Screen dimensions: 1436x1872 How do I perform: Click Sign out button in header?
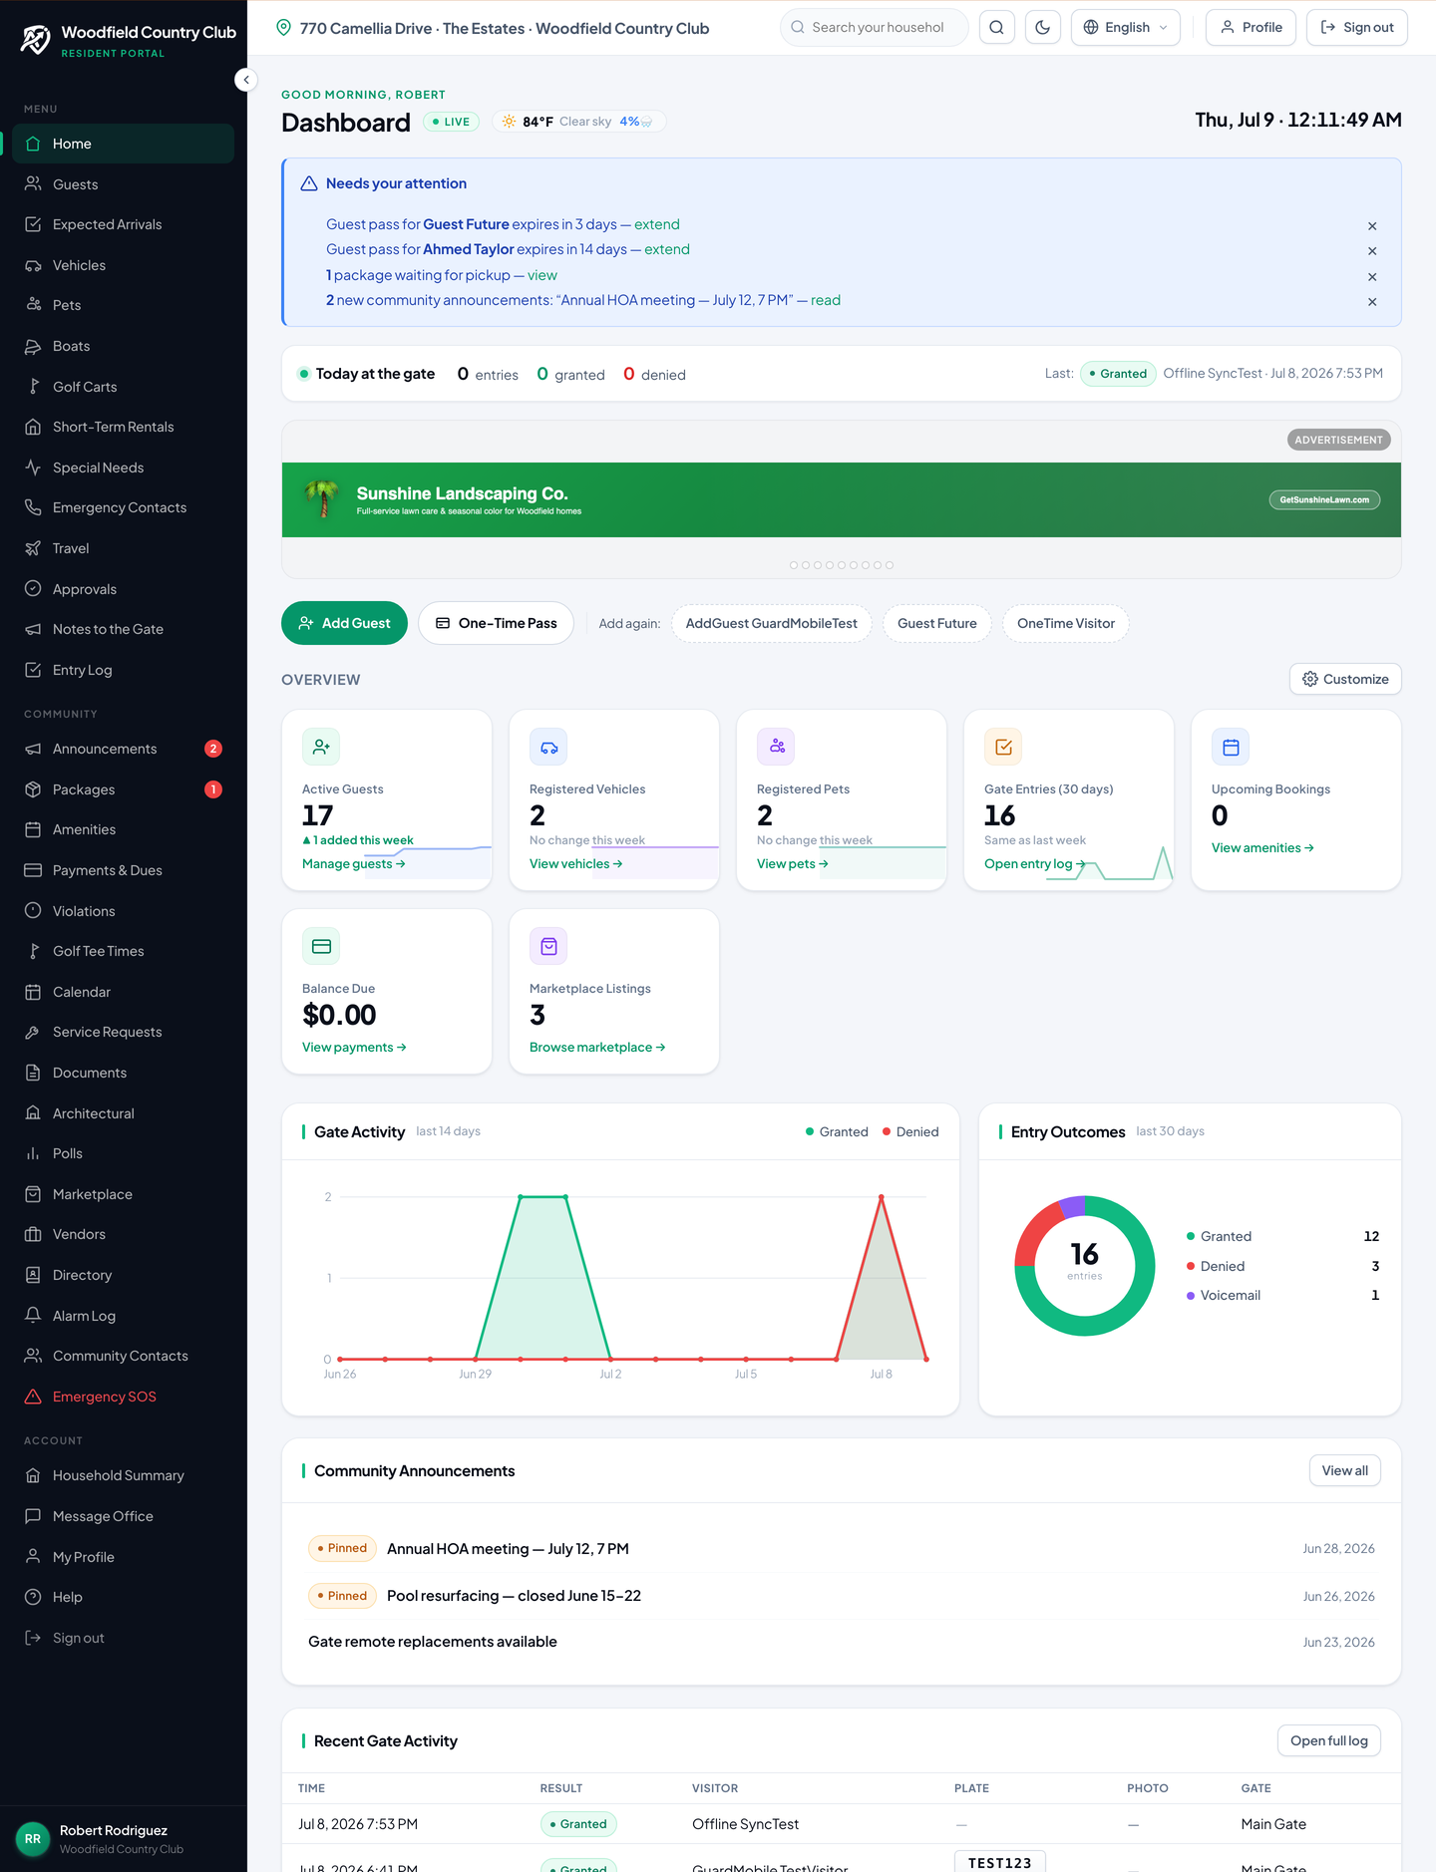pos(1356,28)
